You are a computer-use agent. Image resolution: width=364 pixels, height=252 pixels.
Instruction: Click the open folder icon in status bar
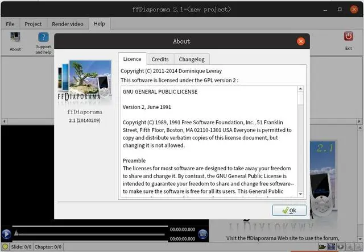pyautogui.click(x=322, y=247)
